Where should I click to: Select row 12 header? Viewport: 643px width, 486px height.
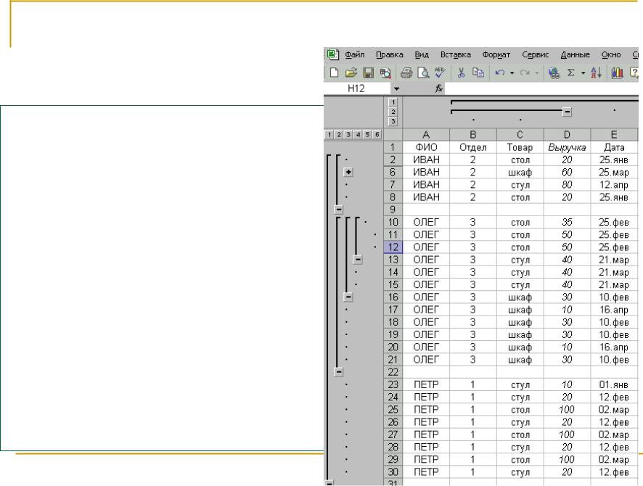tap(393, 247)
